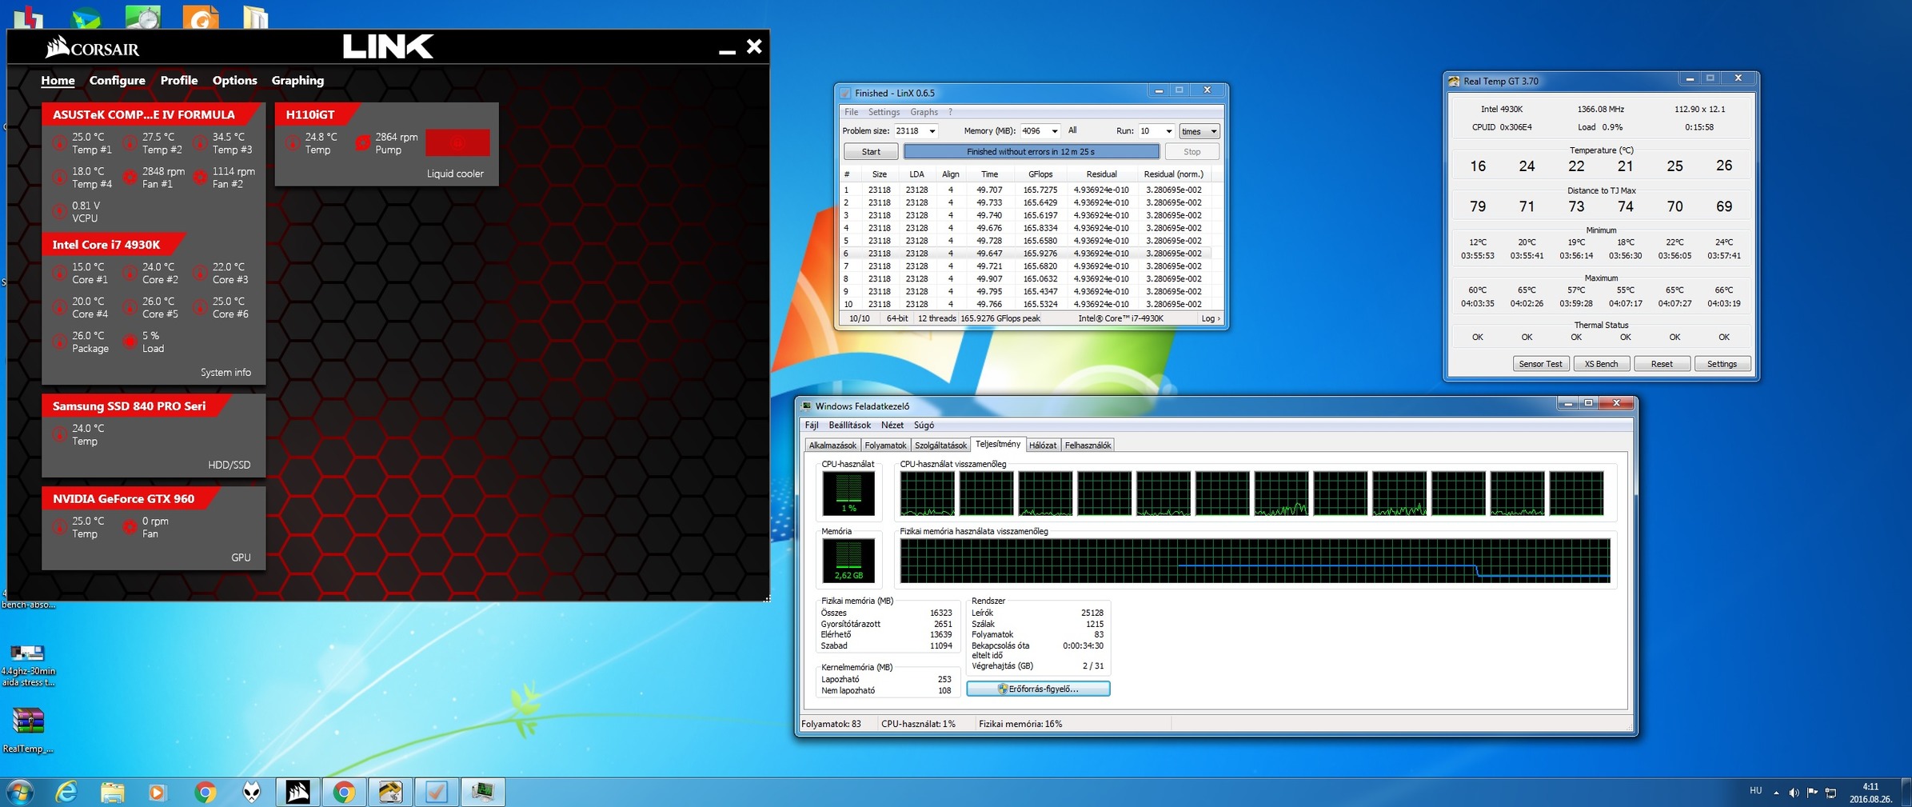Expand the LinX Log panel
The height and width of the screenshot is (807, 1912).
pos(1211,318)
